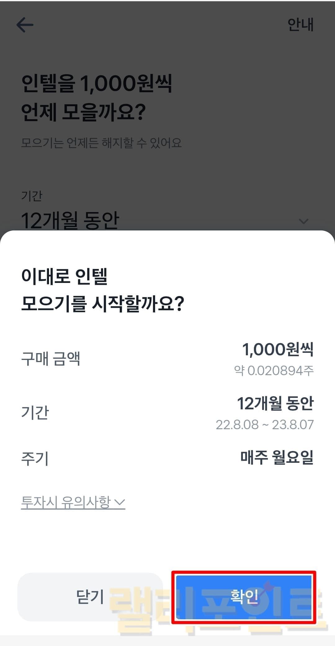Screen dimensions: 335x646
Task: Tap the 약 0.020894주 share estimate
Action: click(274, 370)
